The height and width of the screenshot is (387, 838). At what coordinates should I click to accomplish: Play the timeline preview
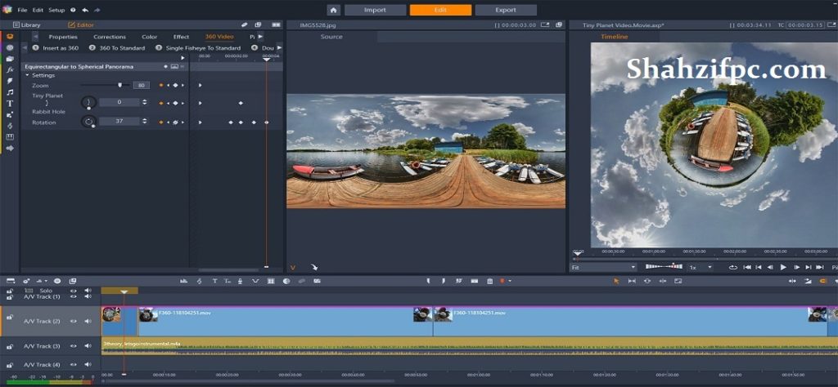[783, 267]
